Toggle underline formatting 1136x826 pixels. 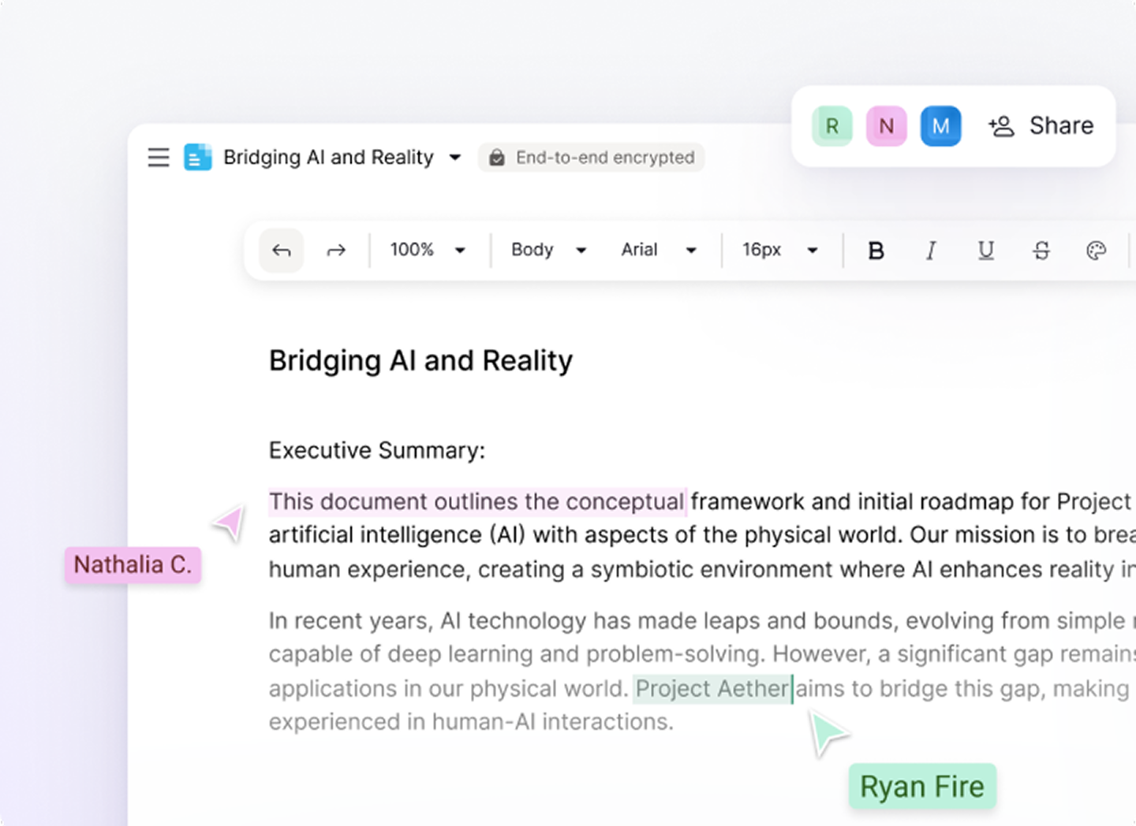tap(986, 251)
